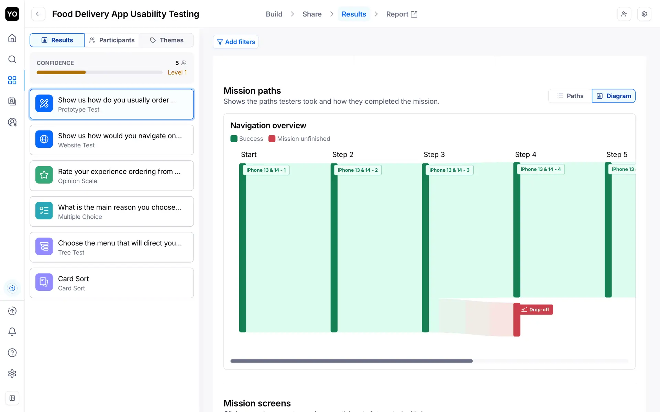Select the Results left-panel tab

57,40
